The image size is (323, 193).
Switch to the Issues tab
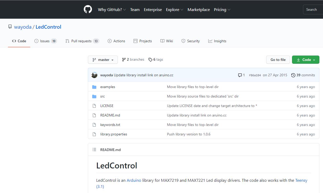(x=46, y=41)
